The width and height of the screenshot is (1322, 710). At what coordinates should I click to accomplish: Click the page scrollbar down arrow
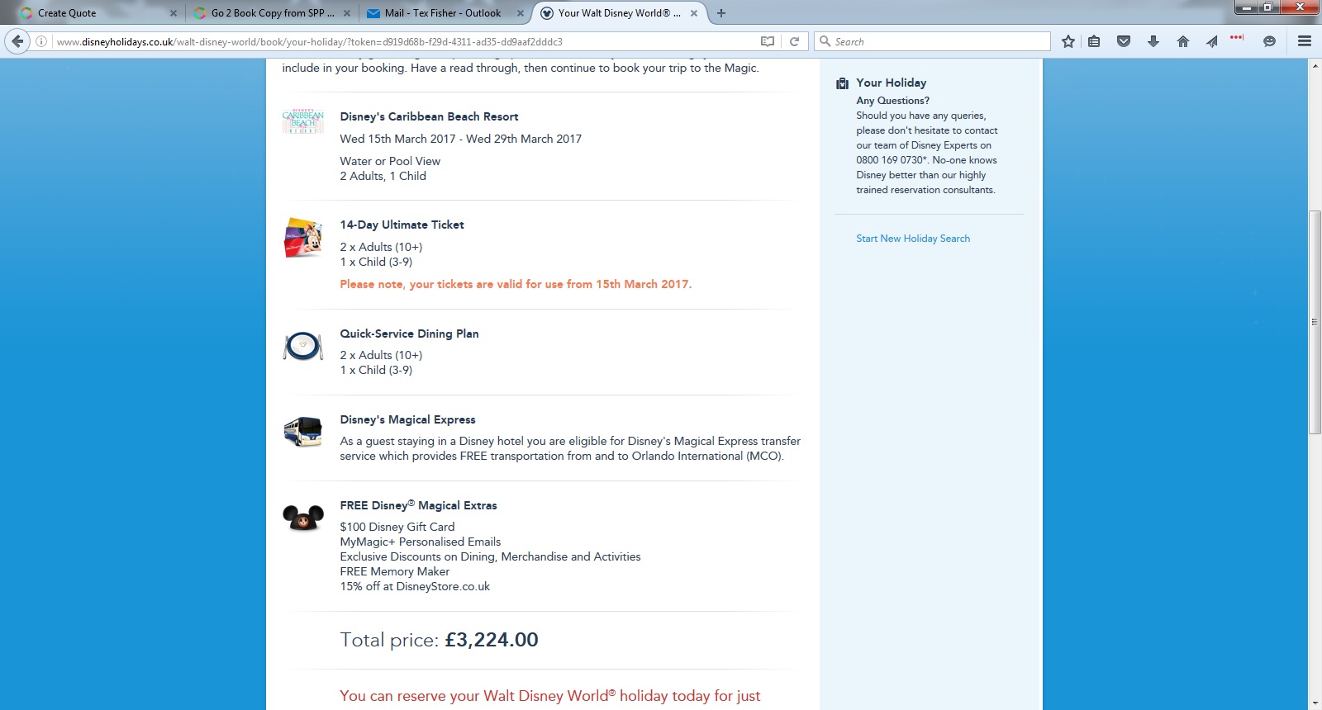(1315, 703)
